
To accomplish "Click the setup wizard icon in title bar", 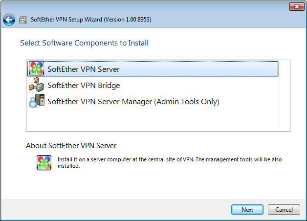I will coord(23,20).
